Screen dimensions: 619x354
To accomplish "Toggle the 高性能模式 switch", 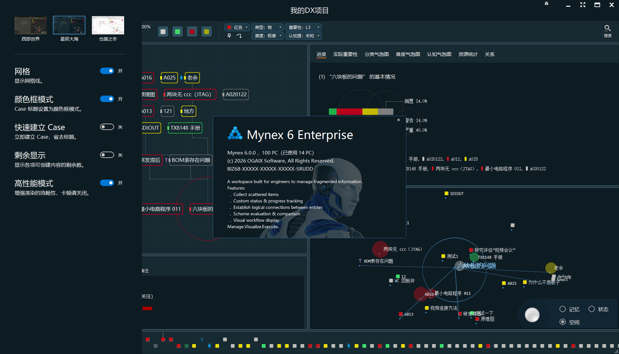I will [x=107, y=183].
